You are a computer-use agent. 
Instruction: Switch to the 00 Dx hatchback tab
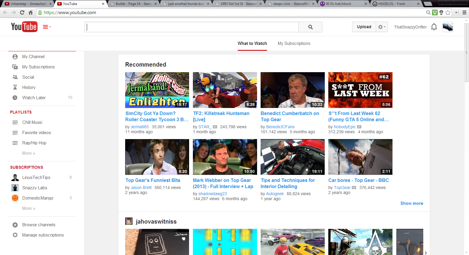(344, 4)
